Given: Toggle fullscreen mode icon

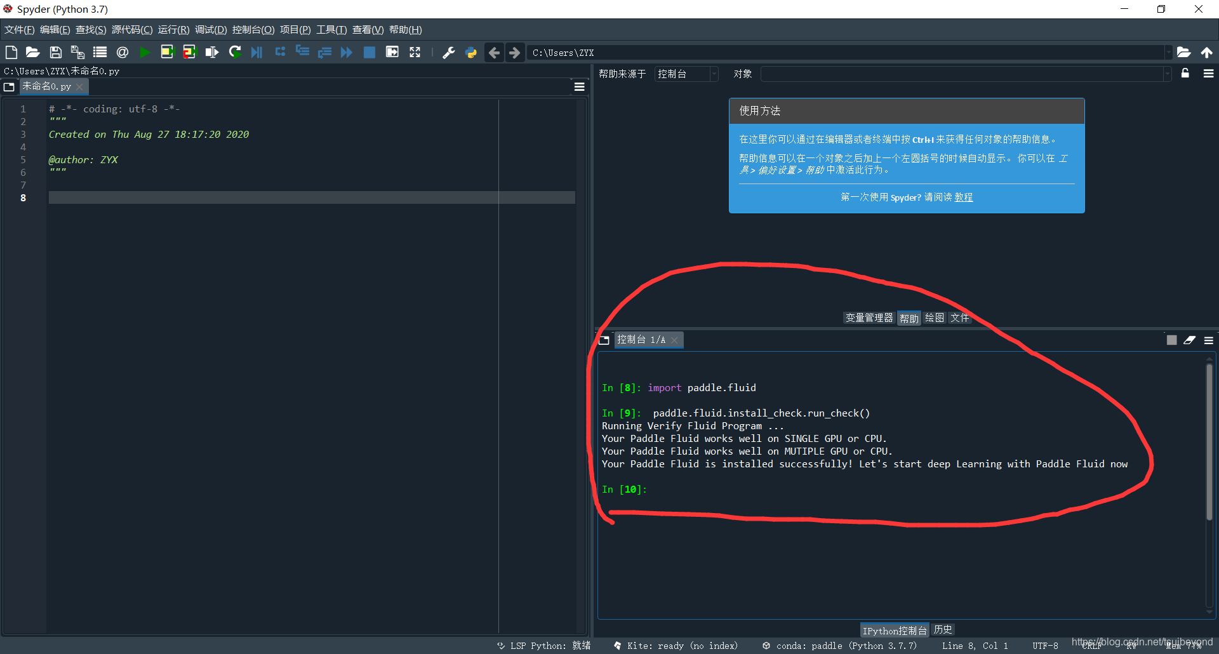Looking at the screenshot, I should [415, 53].
